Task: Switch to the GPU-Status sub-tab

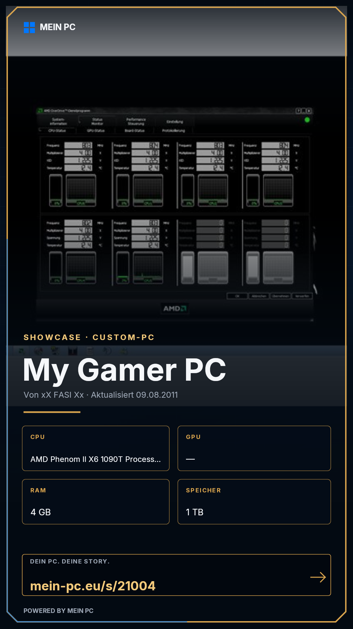Action: [96, 130]
